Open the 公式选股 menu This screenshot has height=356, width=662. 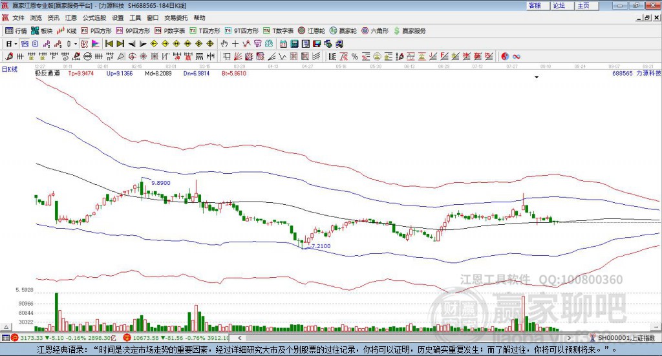coord(94,17)
